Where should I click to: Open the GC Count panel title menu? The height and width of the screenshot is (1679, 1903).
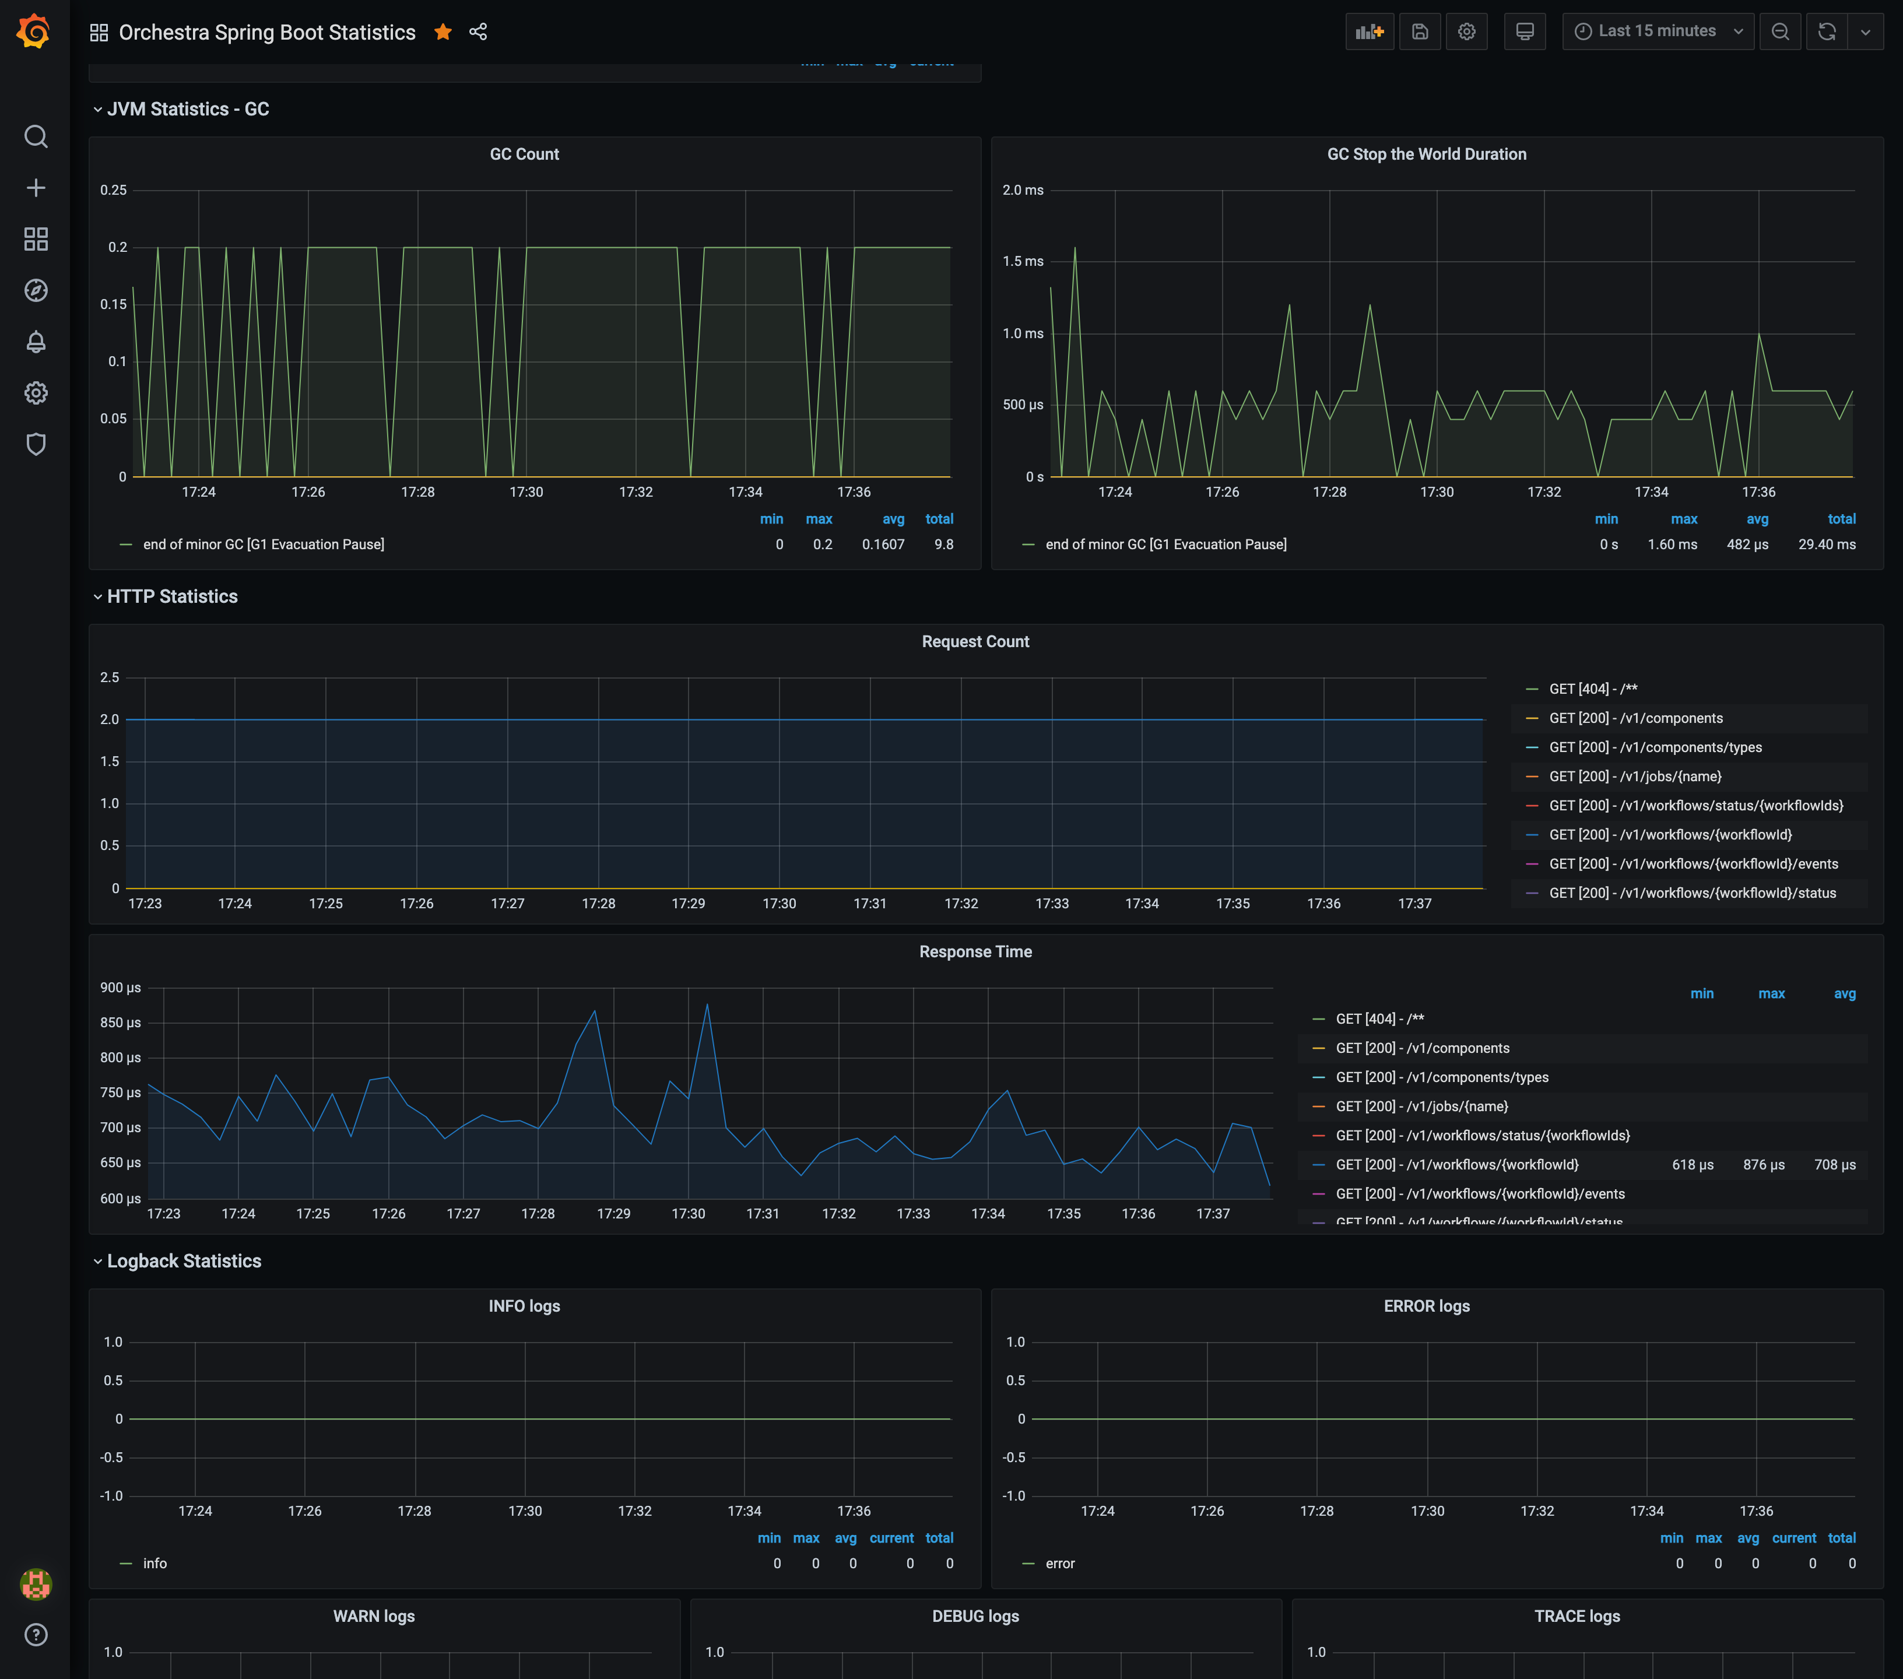coord(524,154)
